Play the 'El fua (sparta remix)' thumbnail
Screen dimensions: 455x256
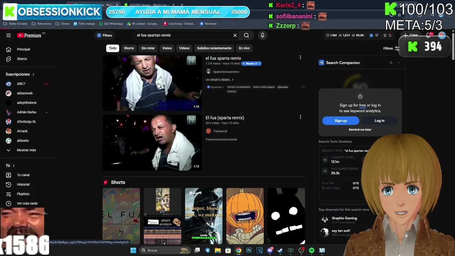click(152, 143)
